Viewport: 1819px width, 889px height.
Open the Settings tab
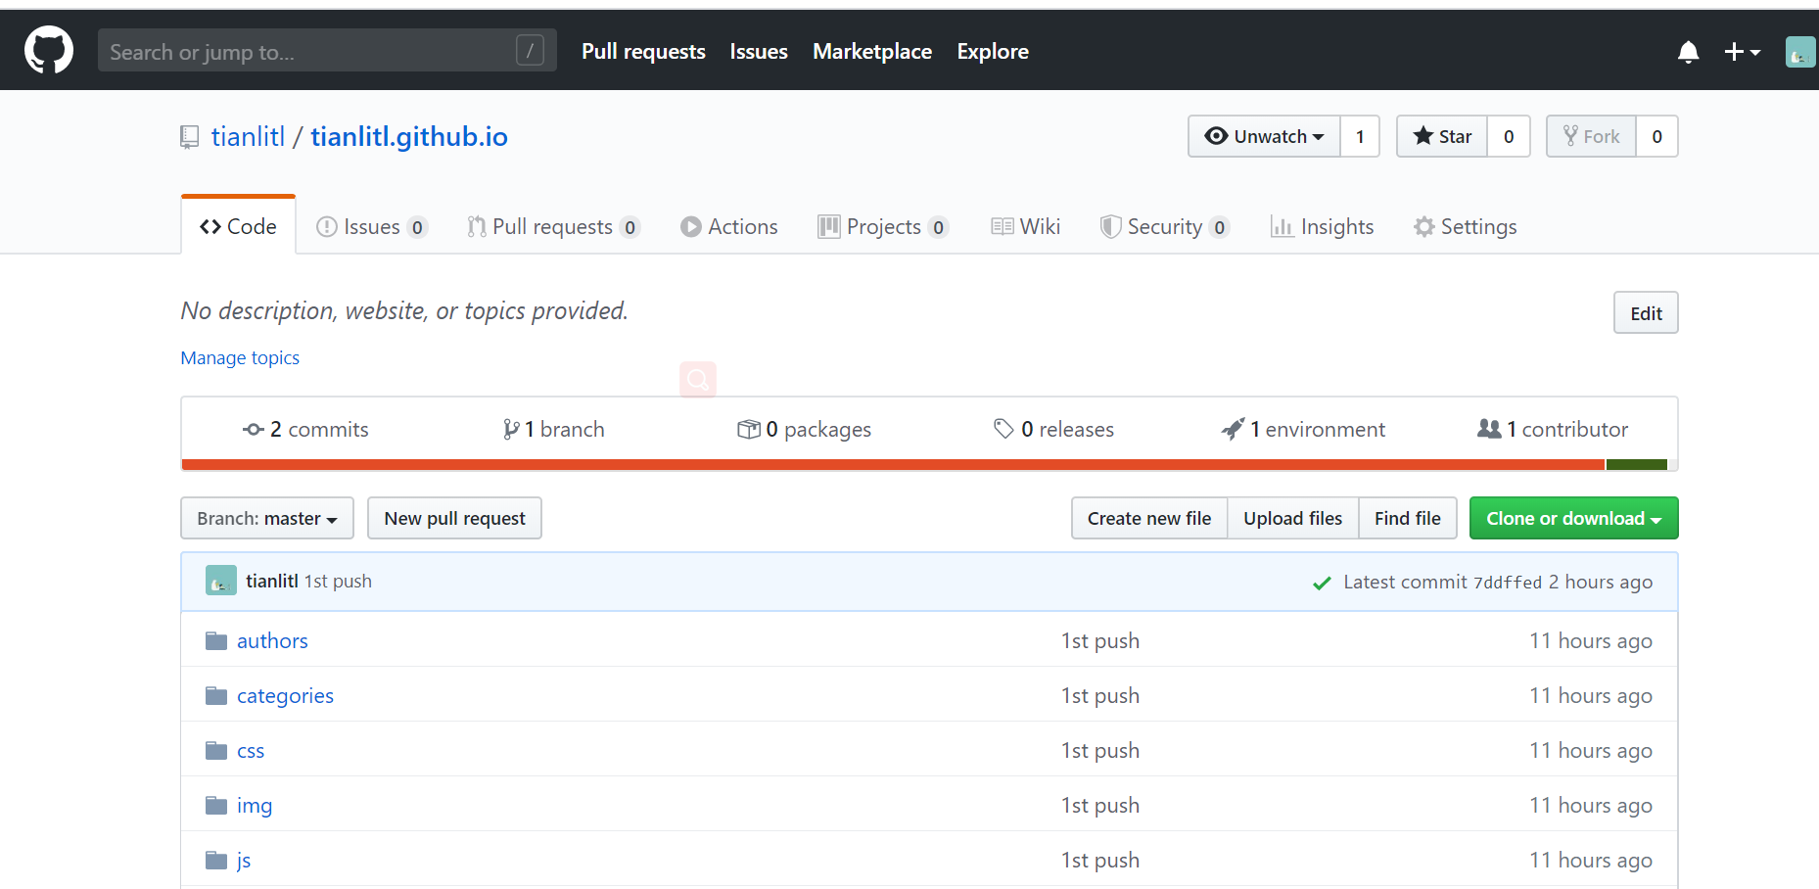point(1465,227)
